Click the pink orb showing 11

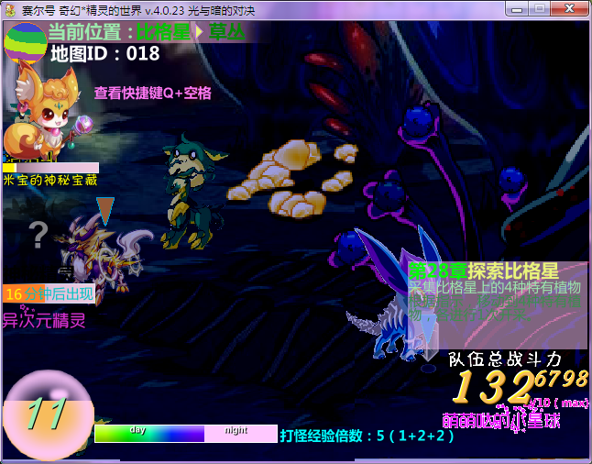48,414
